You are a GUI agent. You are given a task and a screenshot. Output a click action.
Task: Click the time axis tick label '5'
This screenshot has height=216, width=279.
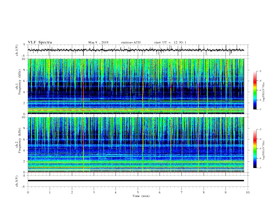point(137,192)
